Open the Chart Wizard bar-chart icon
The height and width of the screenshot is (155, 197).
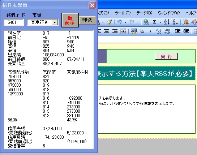pos(186,22)
